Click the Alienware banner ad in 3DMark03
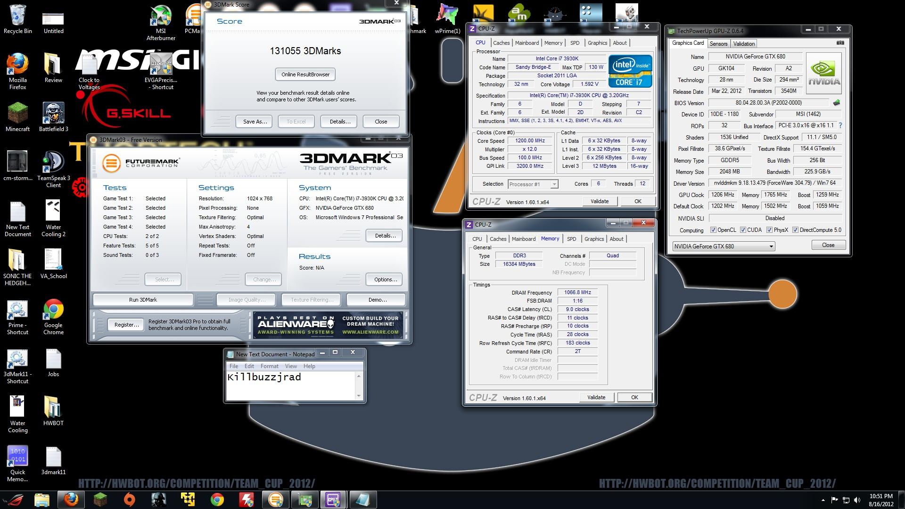The image size is (905, 509). pyautogui.click(x=328, y=325)
